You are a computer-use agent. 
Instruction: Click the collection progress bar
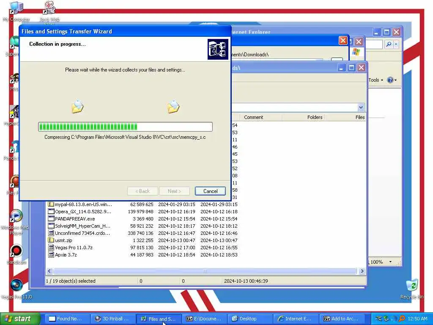tap(125, 127)
